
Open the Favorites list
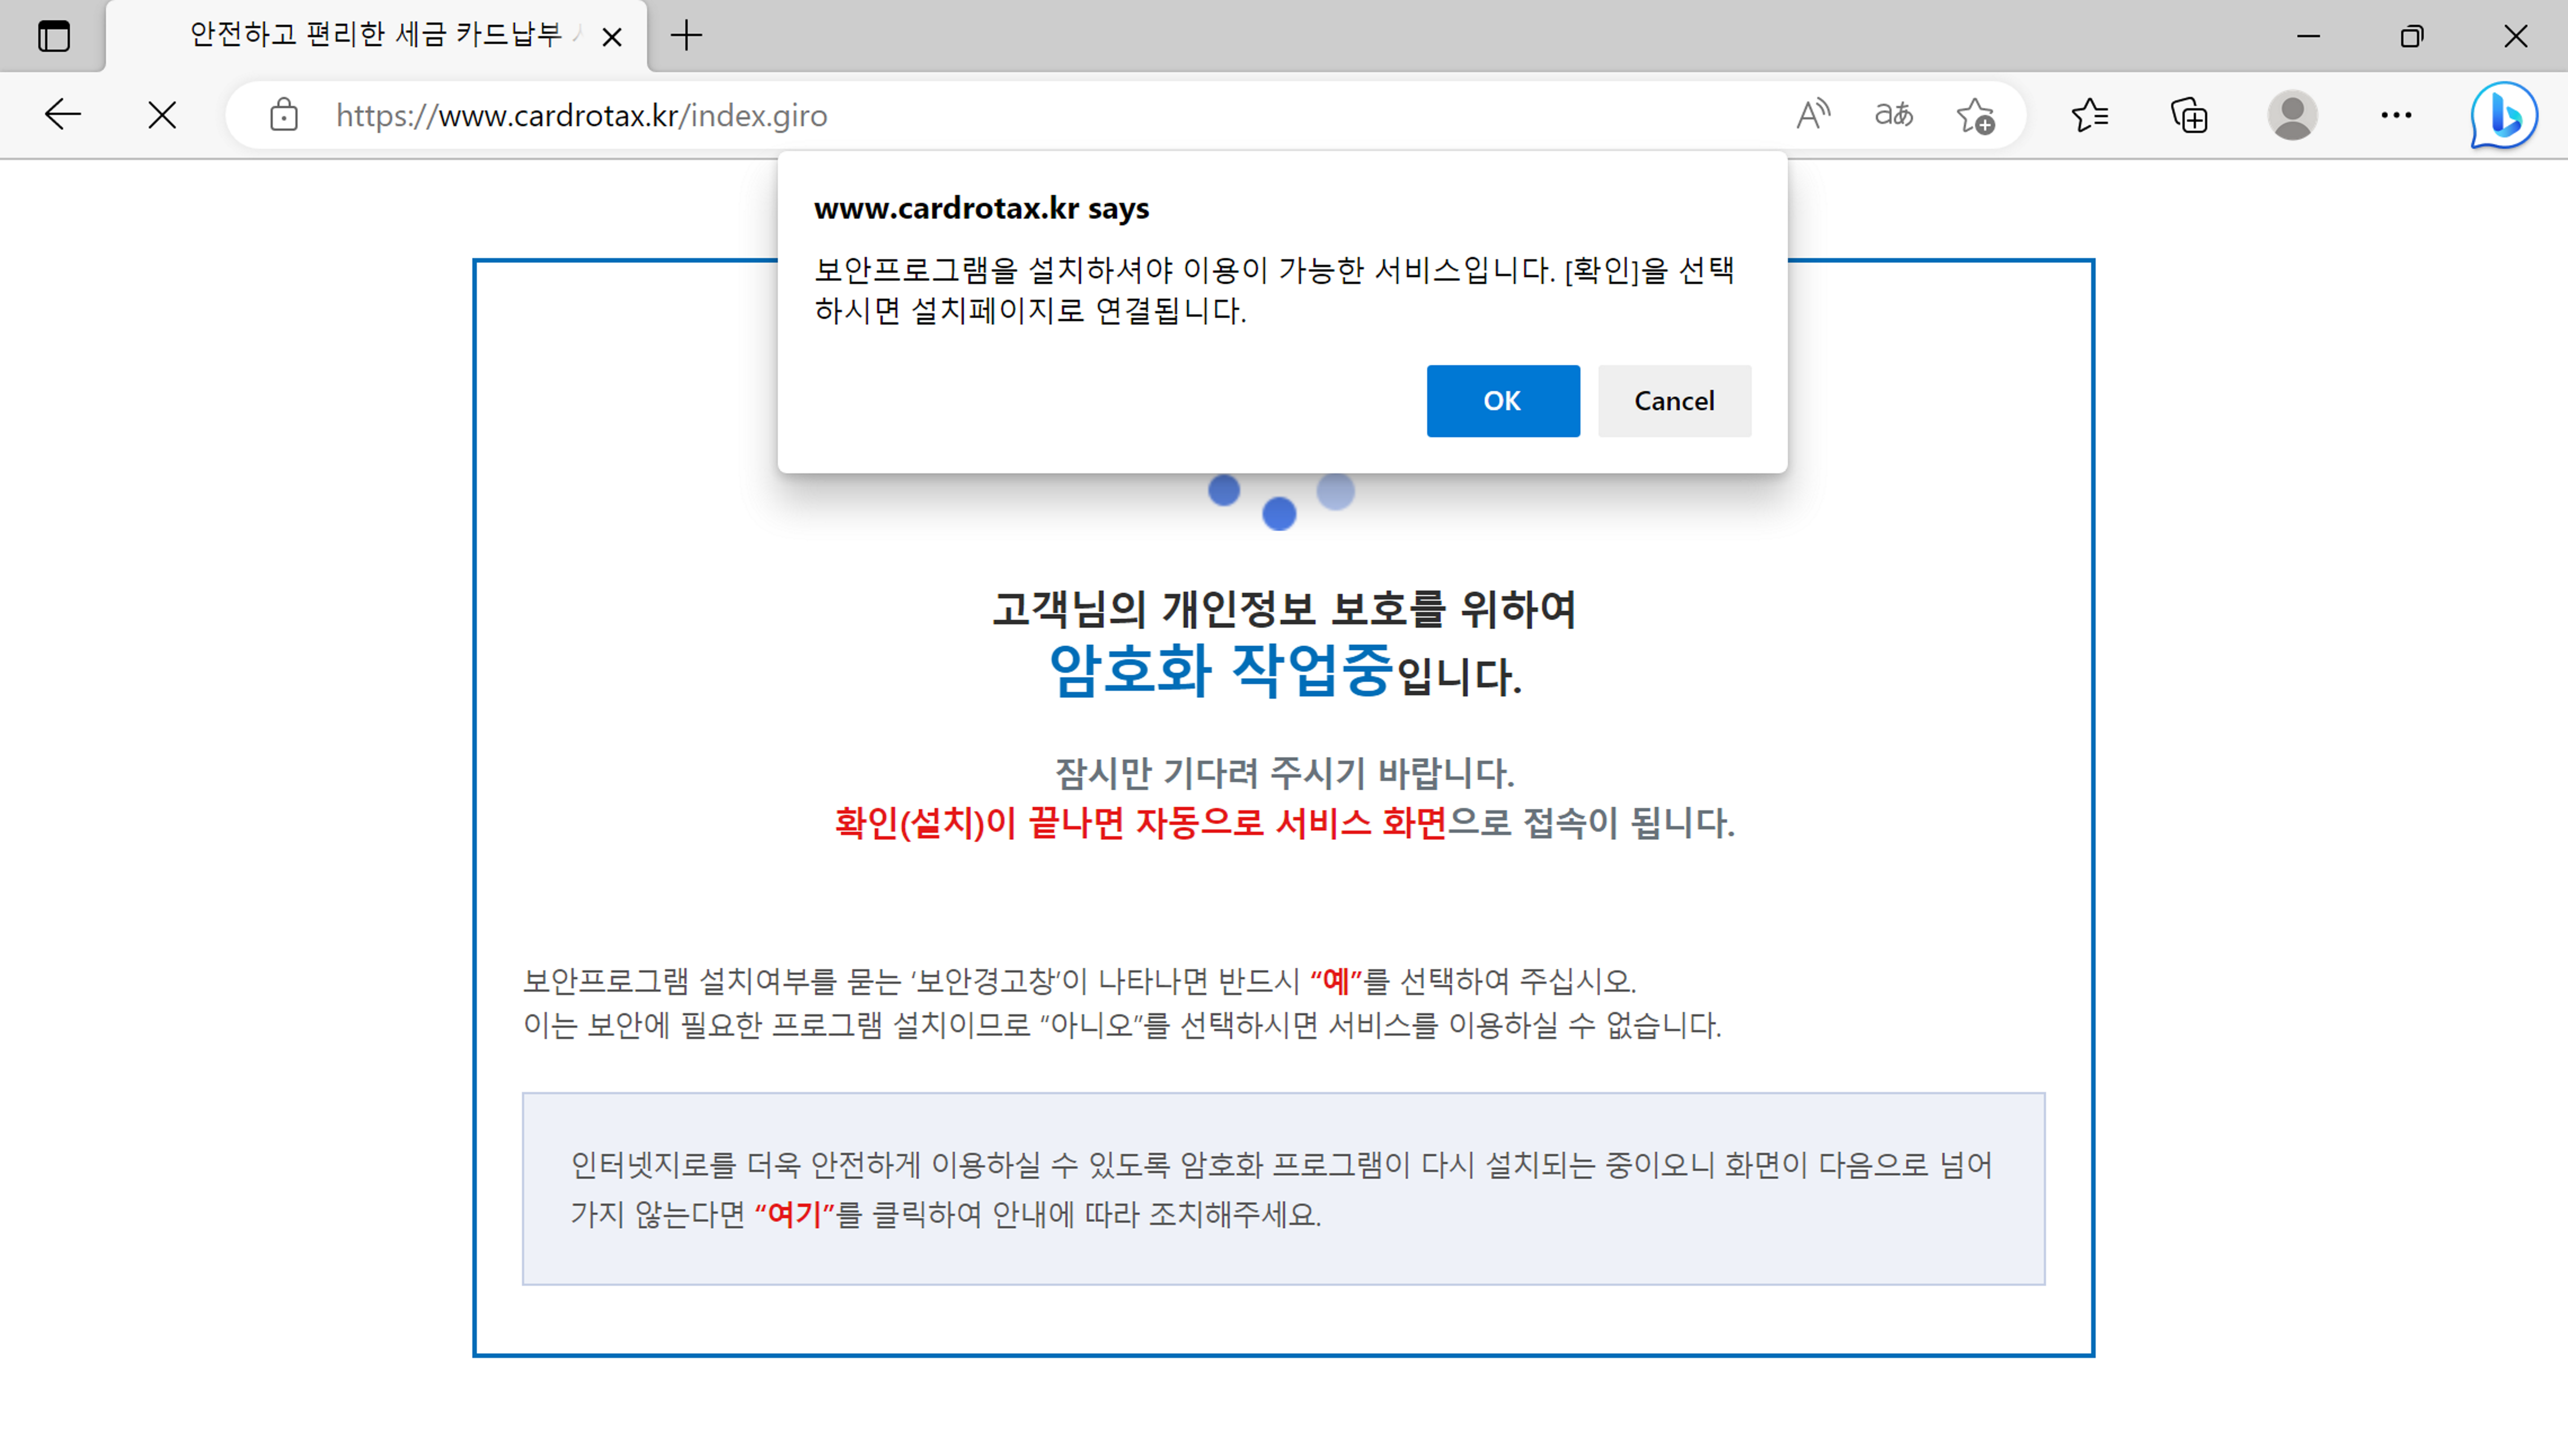click(x=2090, y=115)
